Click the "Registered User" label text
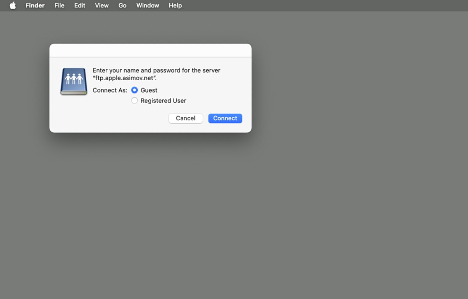 pyautogui.click(x=163, y=100)
